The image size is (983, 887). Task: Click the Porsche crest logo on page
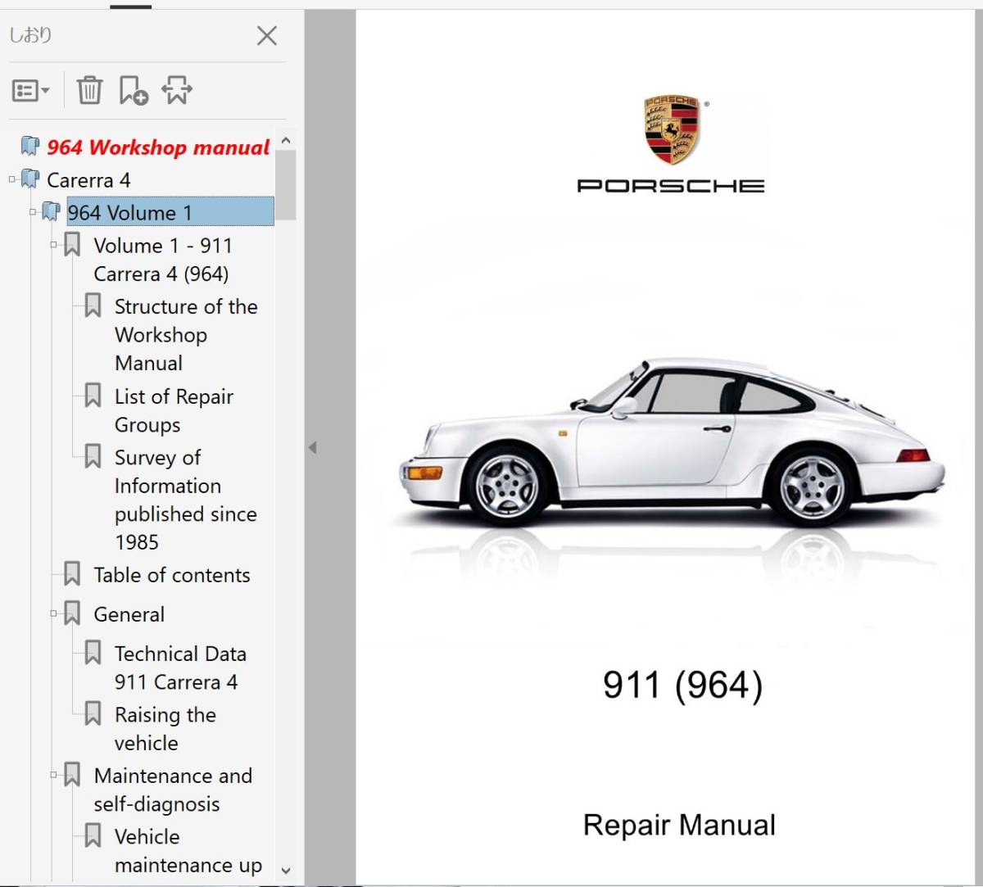click(672, 129)
